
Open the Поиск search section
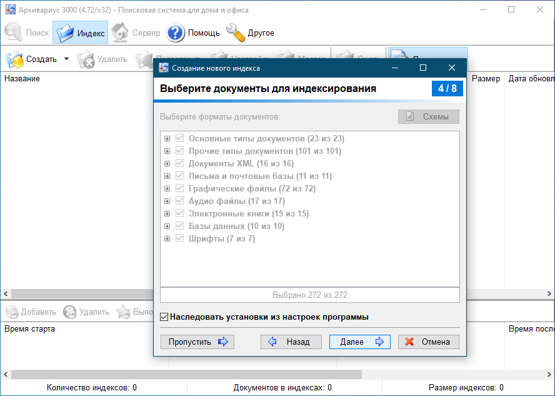(26, 33)
